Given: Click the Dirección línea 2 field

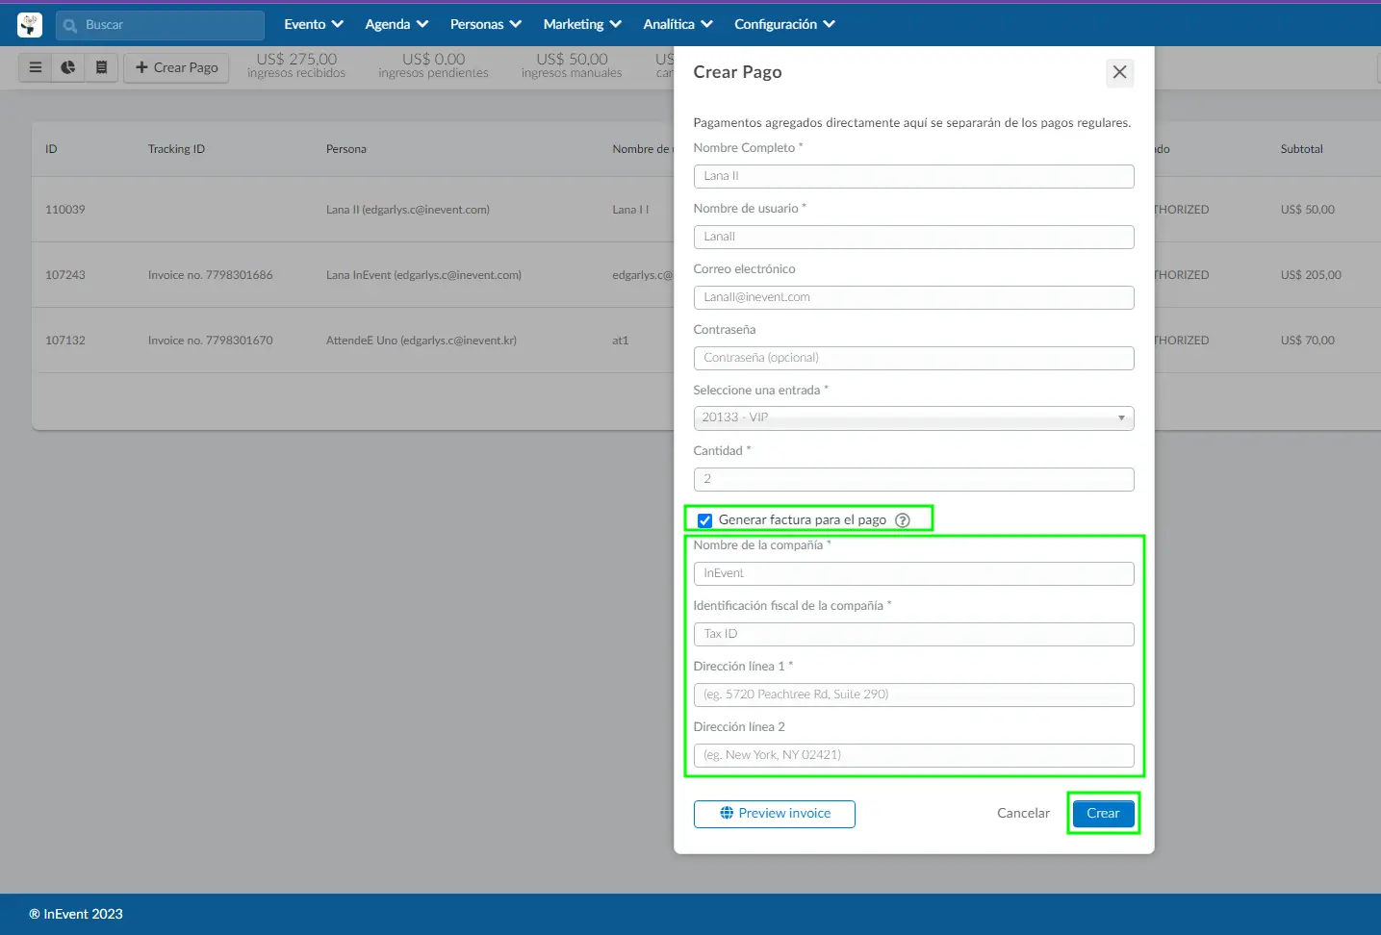Looking at the screenshot, I should coord(913,755).
